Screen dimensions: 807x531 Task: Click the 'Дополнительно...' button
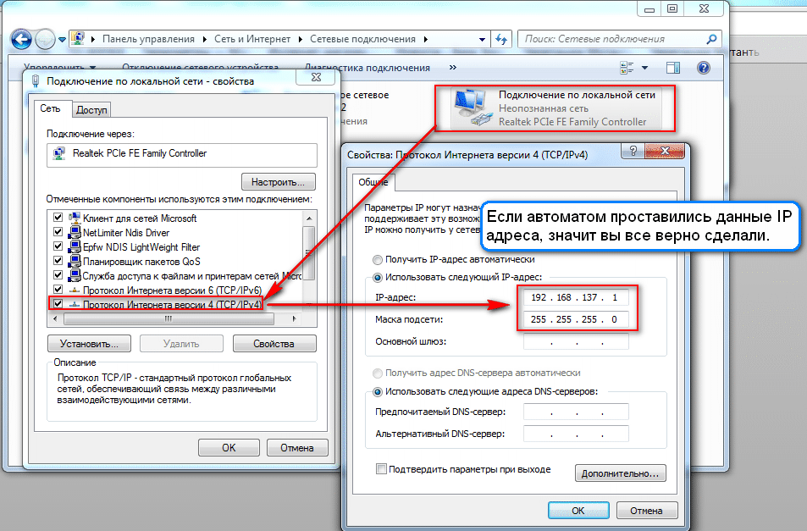[621, 473]
